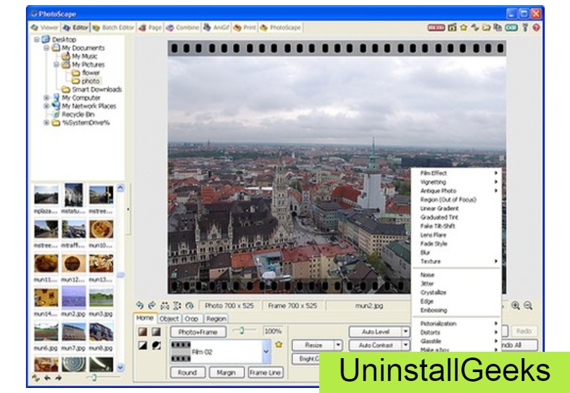Screen dimensions: 570x393
Task: Collapse the My Pictures tree node
Action: (x=56, y=65)
